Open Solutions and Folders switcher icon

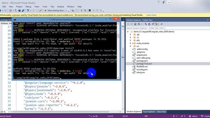(139, 24)
